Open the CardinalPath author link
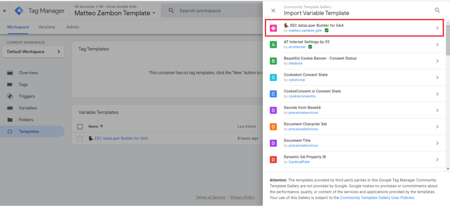 click(x=299, y=162)
